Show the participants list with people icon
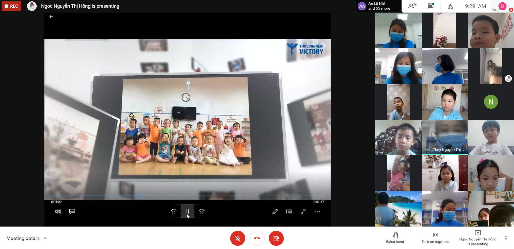 point(412,6)
